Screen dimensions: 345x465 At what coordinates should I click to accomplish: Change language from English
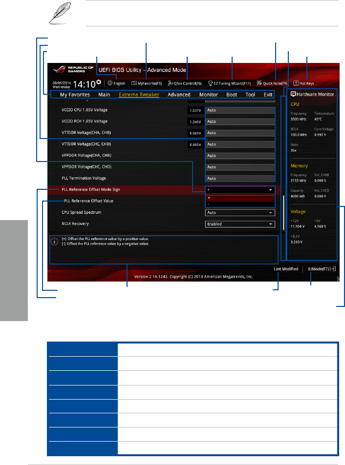click(119, 83)
